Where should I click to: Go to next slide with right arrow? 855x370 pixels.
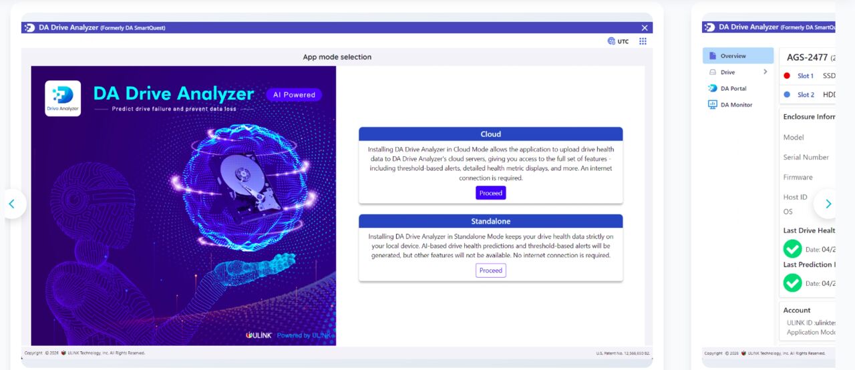pyautogui.click(x=828, y=204)
